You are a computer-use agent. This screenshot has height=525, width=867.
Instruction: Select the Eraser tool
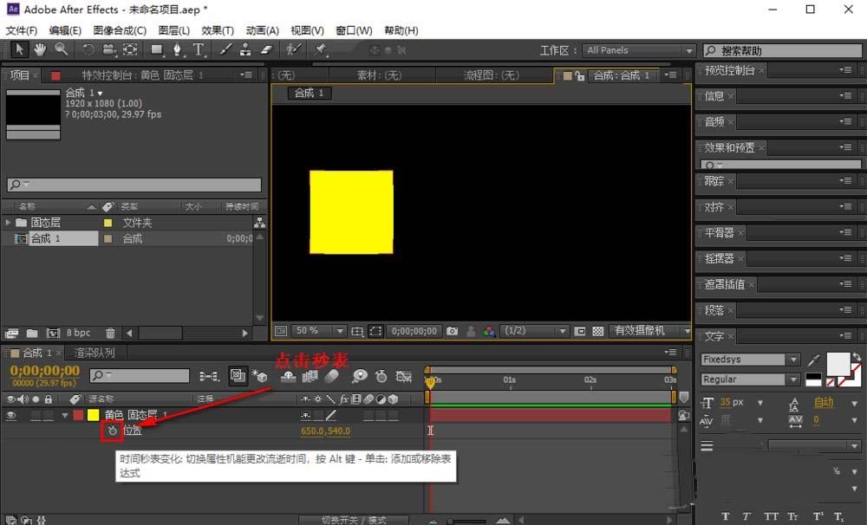coord(266,50)
